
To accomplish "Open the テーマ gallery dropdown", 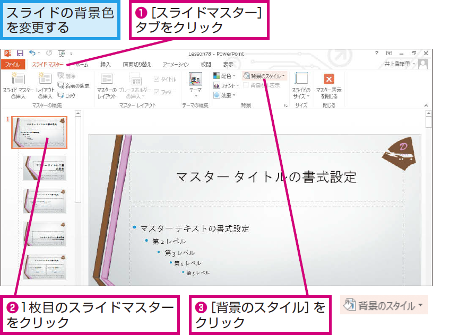I will point(195,85).
